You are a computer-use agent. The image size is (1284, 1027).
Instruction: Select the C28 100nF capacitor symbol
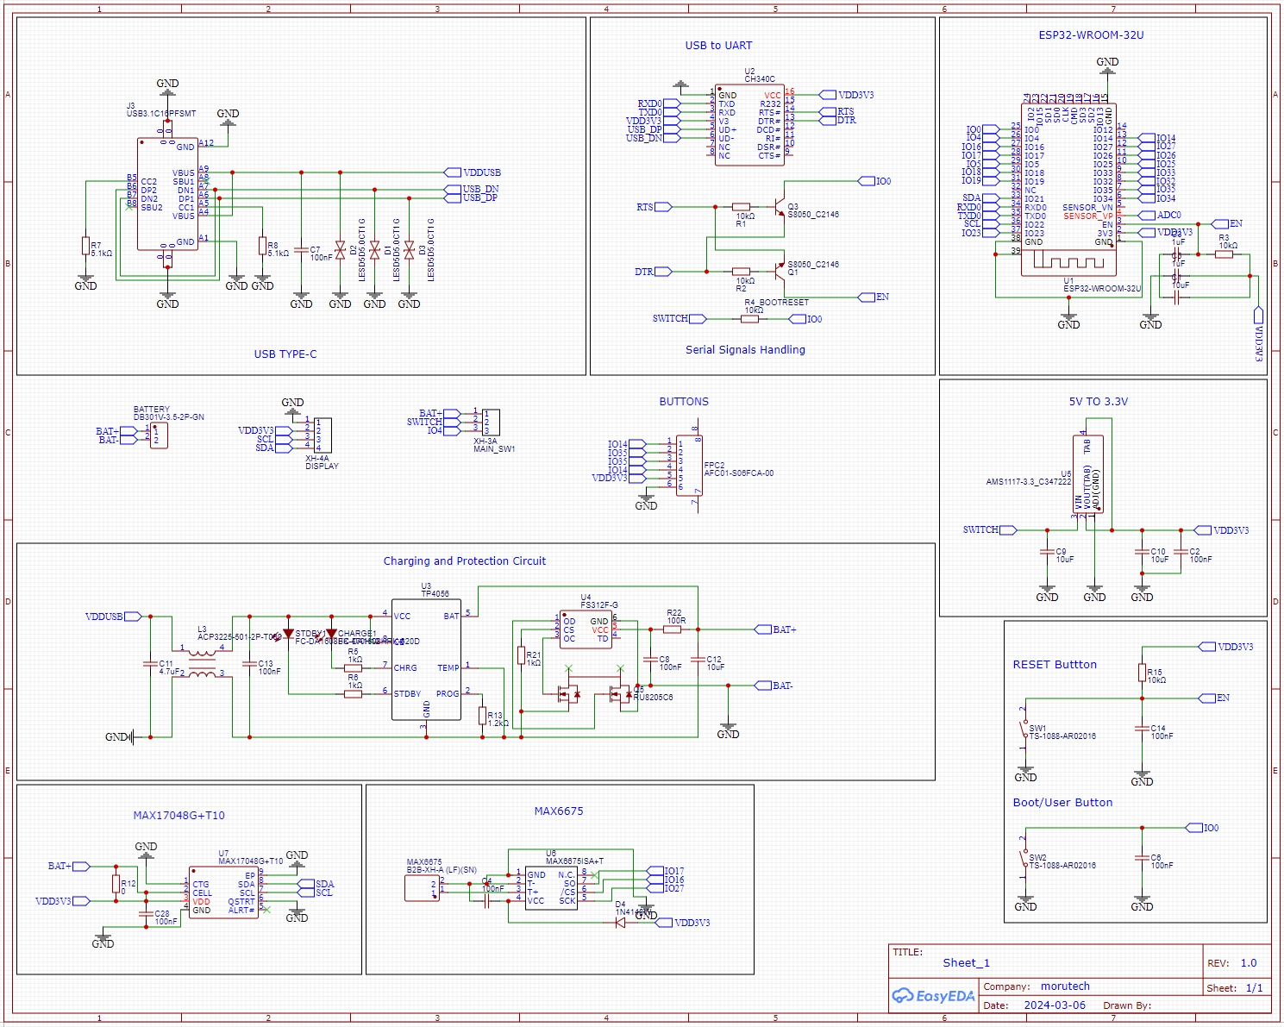pos(146,914)
